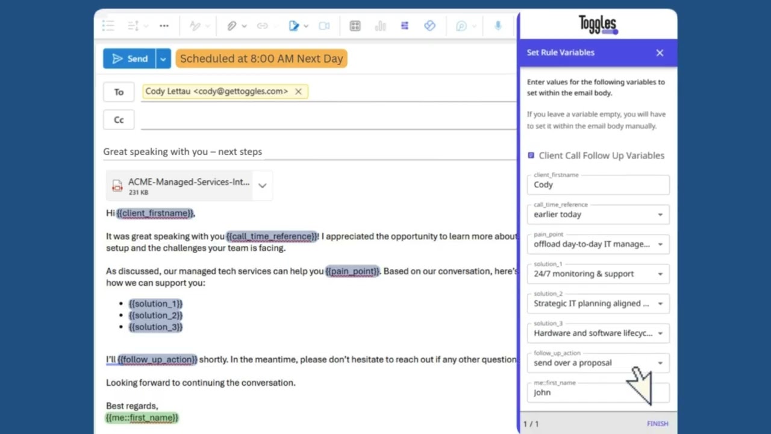Expand the attach file dropdown arrow
771x434 pixels.
coord(244,26)
